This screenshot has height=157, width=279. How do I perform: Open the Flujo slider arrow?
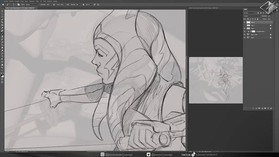pos(65,5)
